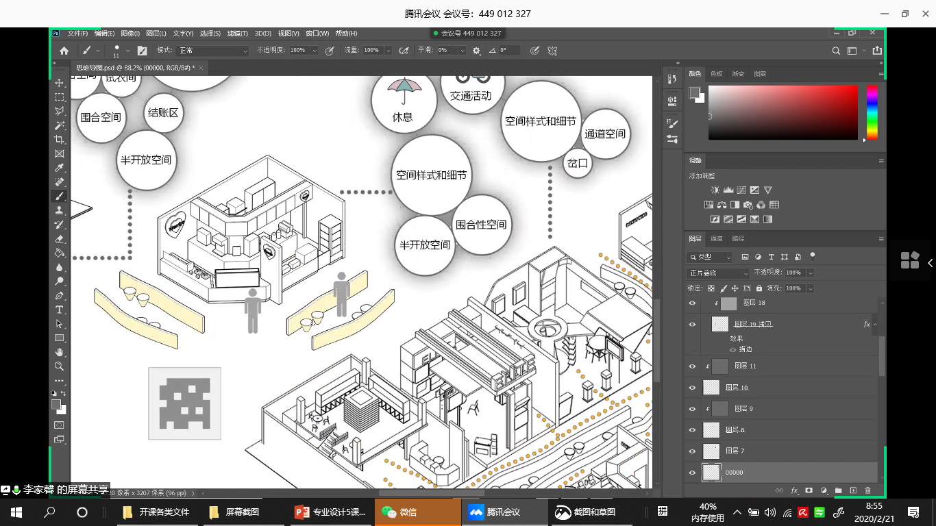Hide layer 图层 9
936x526 pixels.
pyautogui.click(x=692, y=409)
